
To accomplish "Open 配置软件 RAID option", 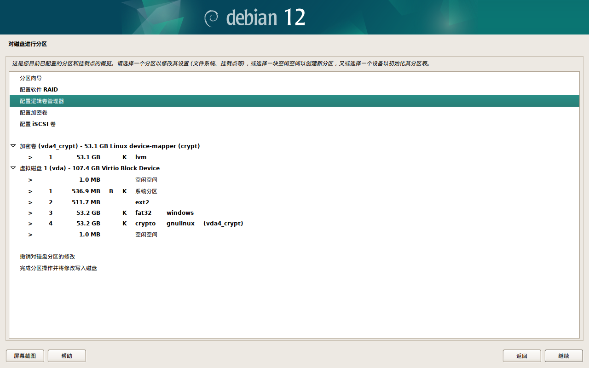I will click(294, 90).
